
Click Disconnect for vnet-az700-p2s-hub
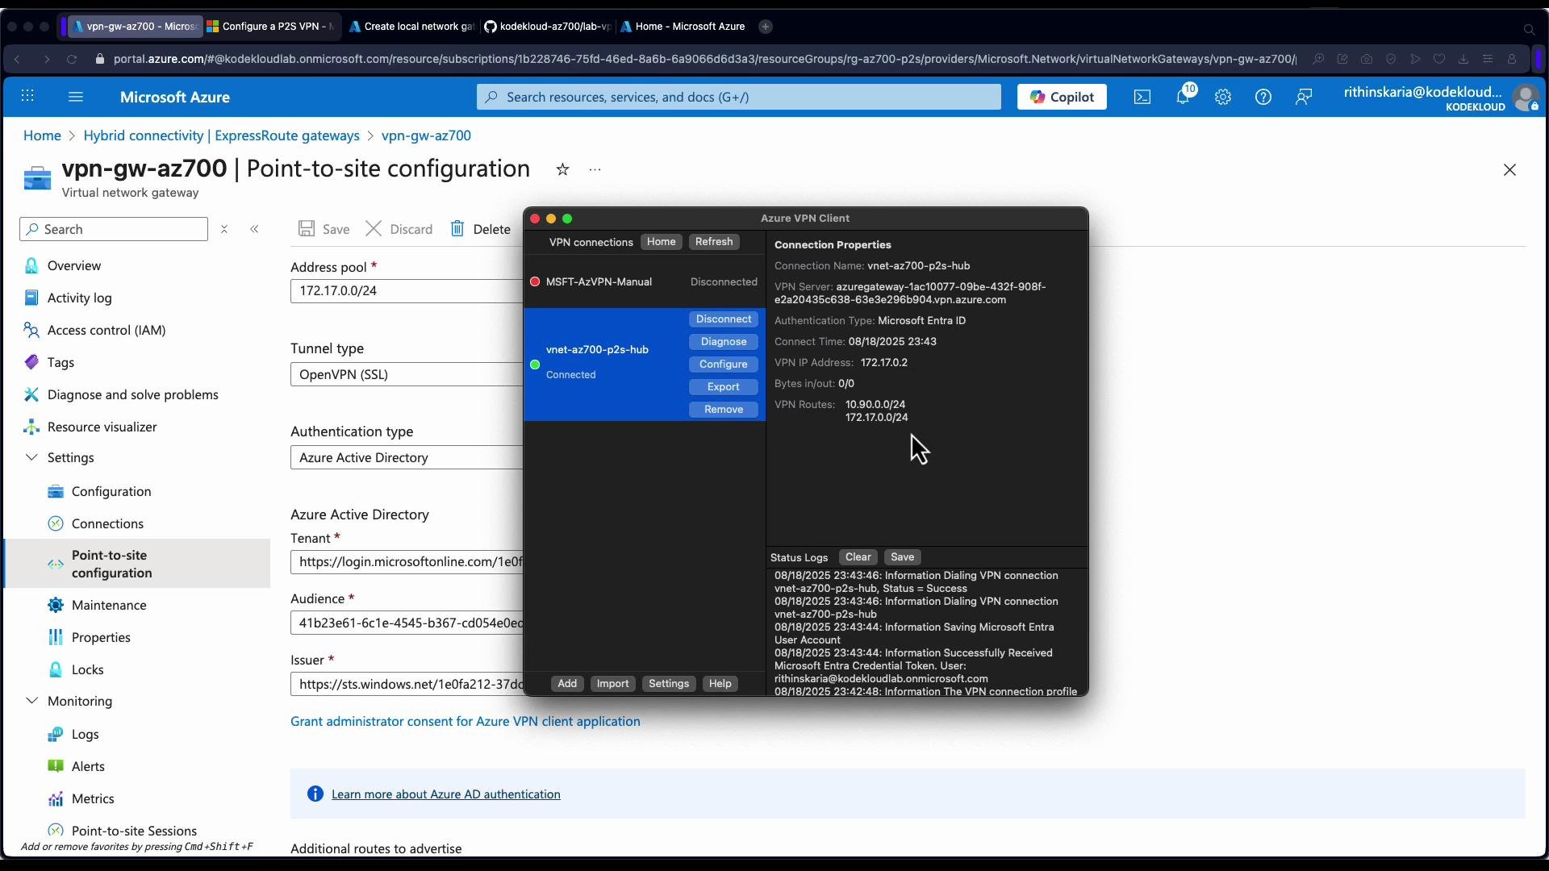[x=724, y=319]
